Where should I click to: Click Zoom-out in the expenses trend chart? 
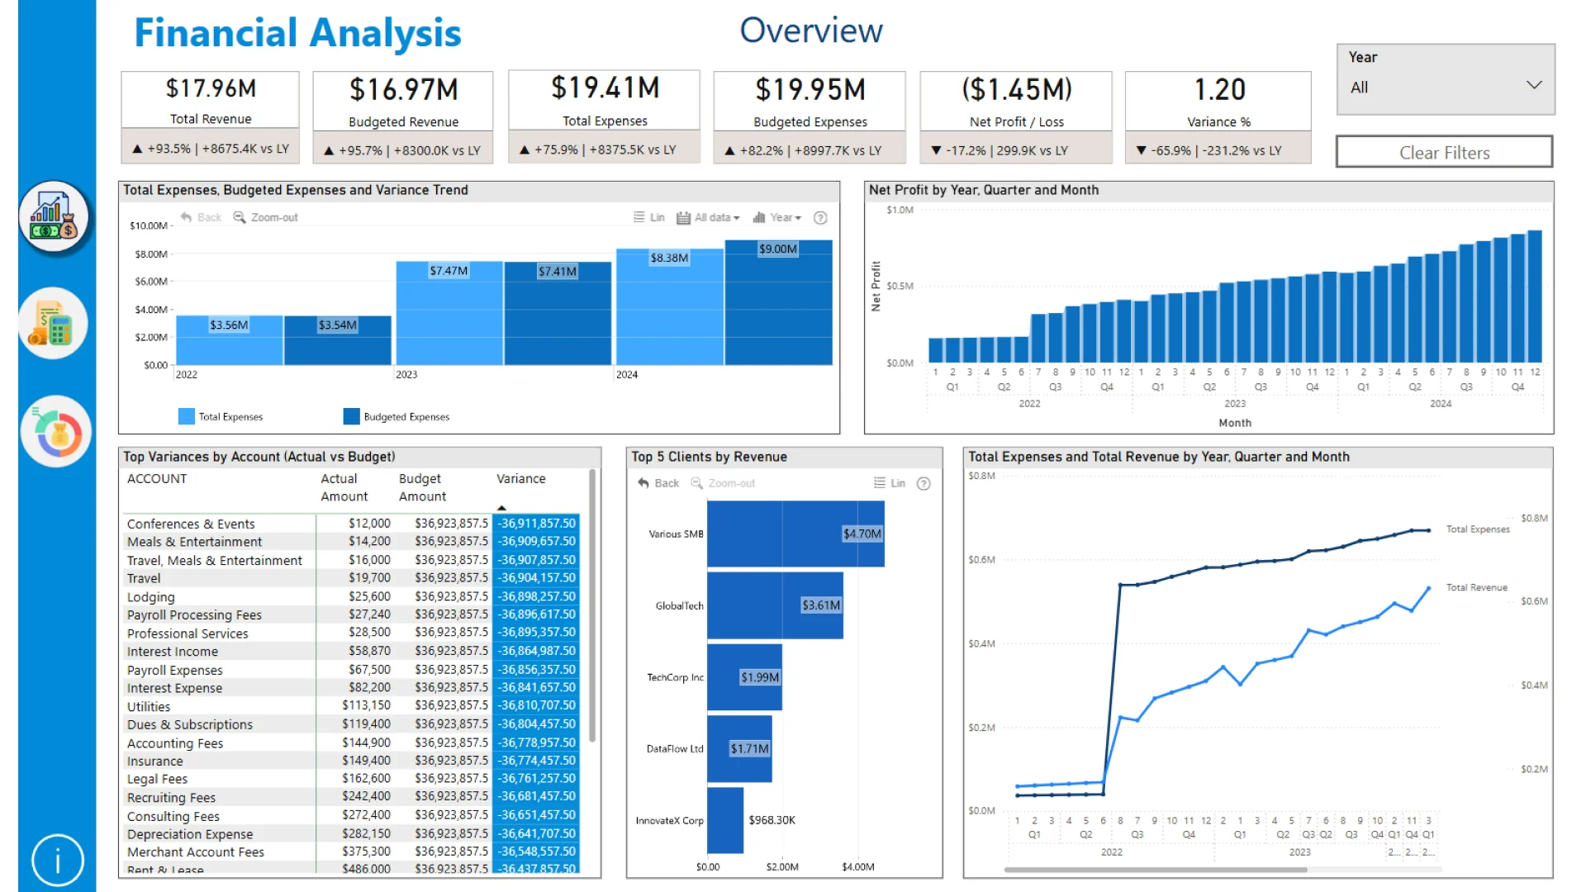(x=265, y=217)
